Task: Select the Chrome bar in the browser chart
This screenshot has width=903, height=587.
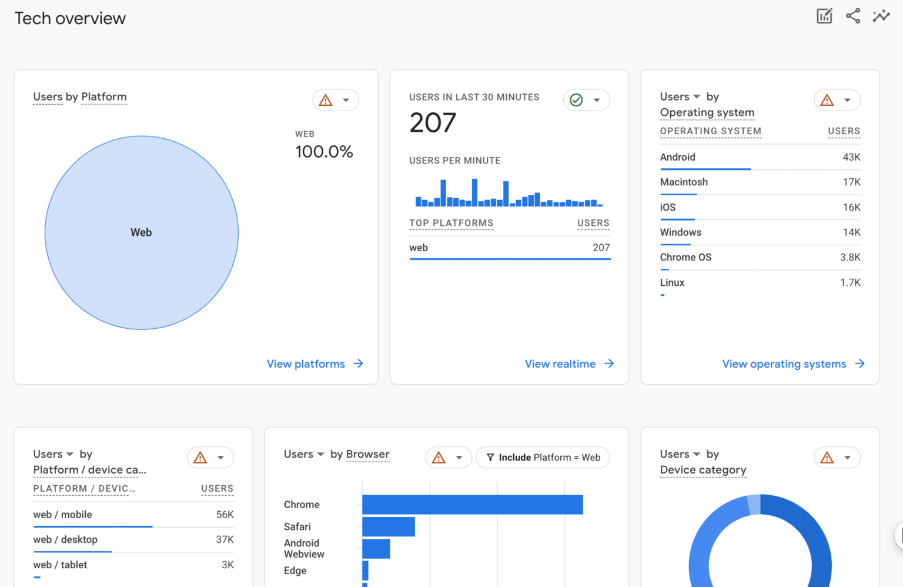Action: coord(470,504)
